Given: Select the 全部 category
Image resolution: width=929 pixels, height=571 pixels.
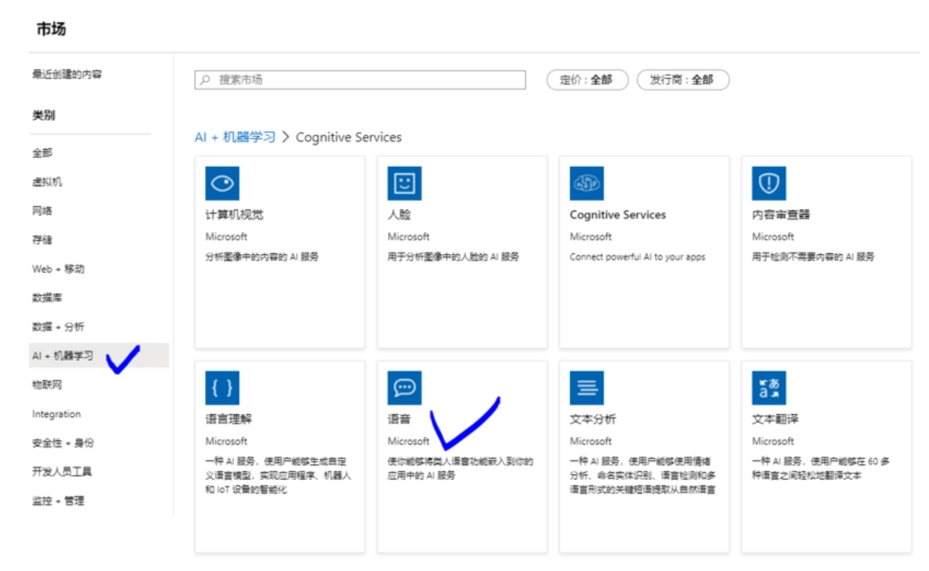Looking at the screenshot, I should point(42,153).
